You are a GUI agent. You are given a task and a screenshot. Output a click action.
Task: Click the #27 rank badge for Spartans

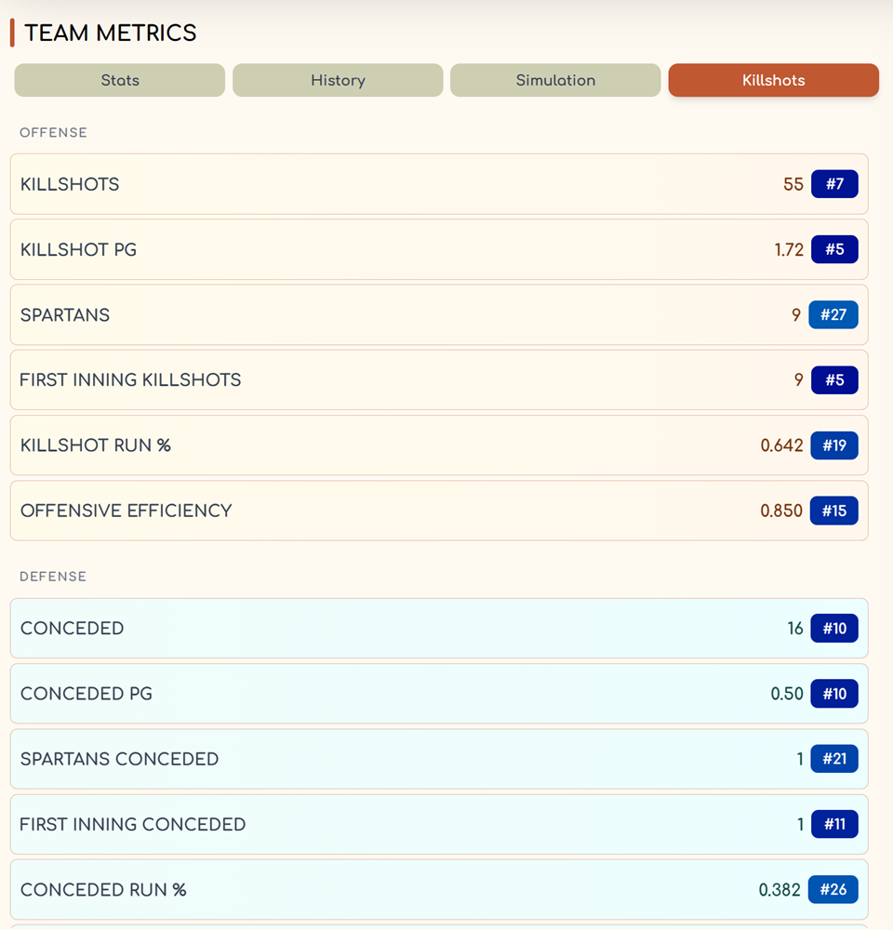[833, 314]
